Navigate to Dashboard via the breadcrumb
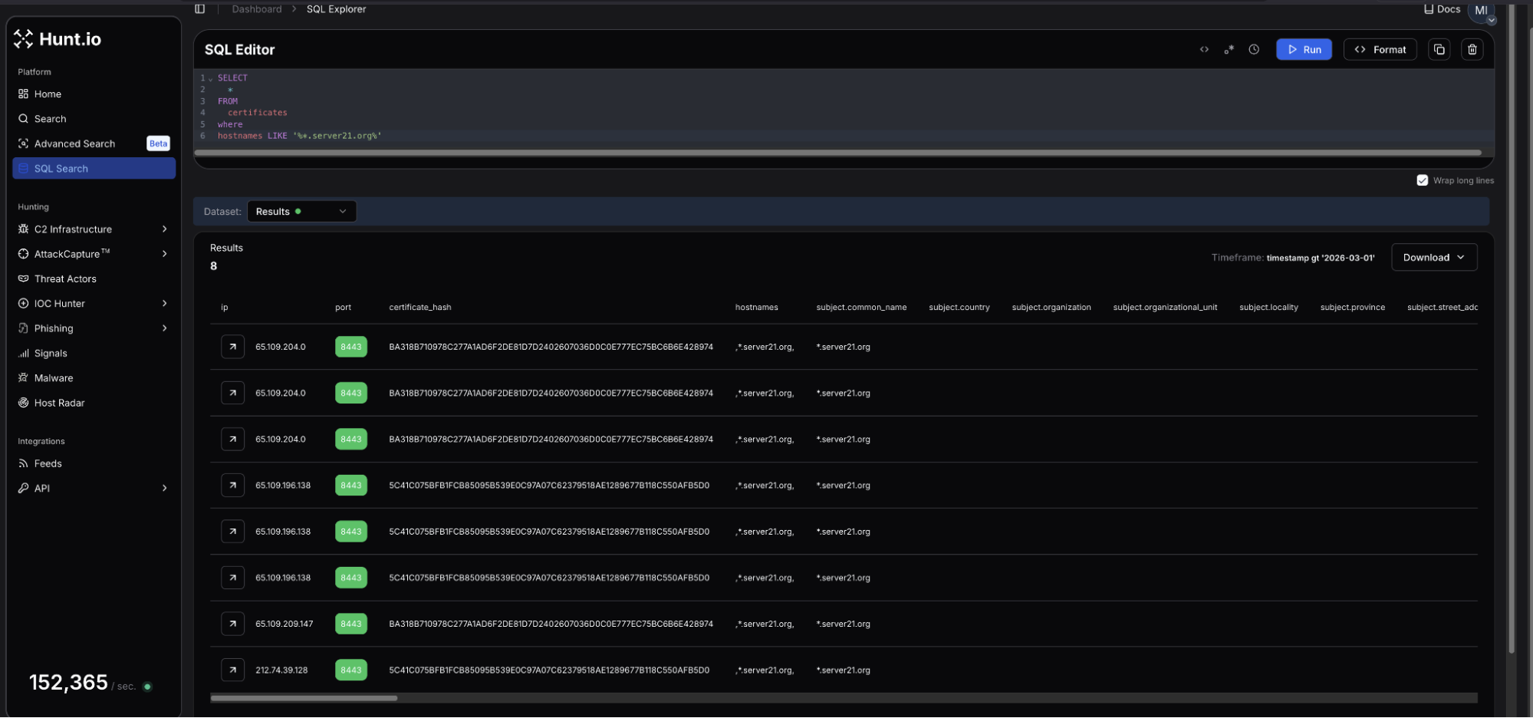 tap(257, 8)
